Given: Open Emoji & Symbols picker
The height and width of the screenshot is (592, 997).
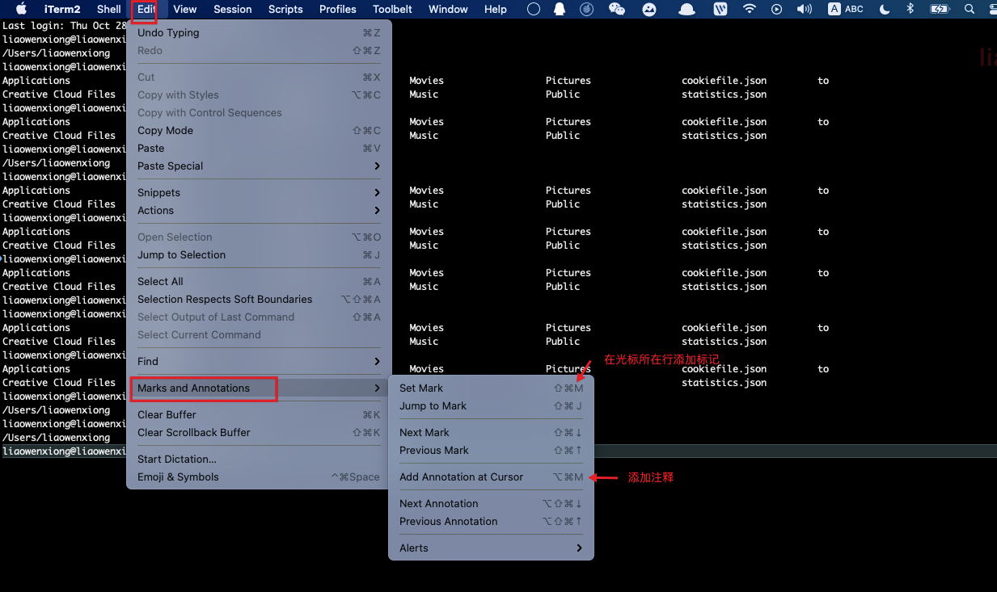Looking at the screenshot, I should [x=259, y=477].
